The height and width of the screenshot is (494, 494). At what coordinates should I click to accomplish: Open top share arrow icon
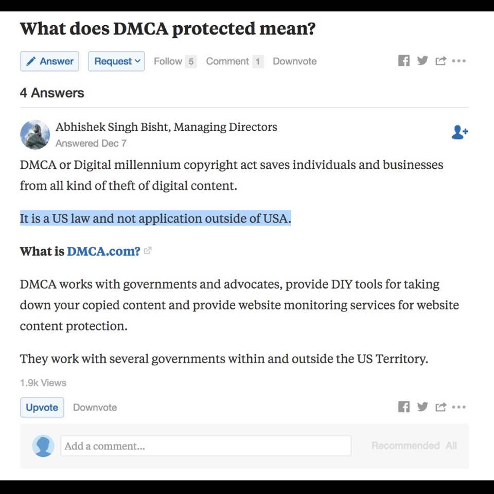coord(441,61)
